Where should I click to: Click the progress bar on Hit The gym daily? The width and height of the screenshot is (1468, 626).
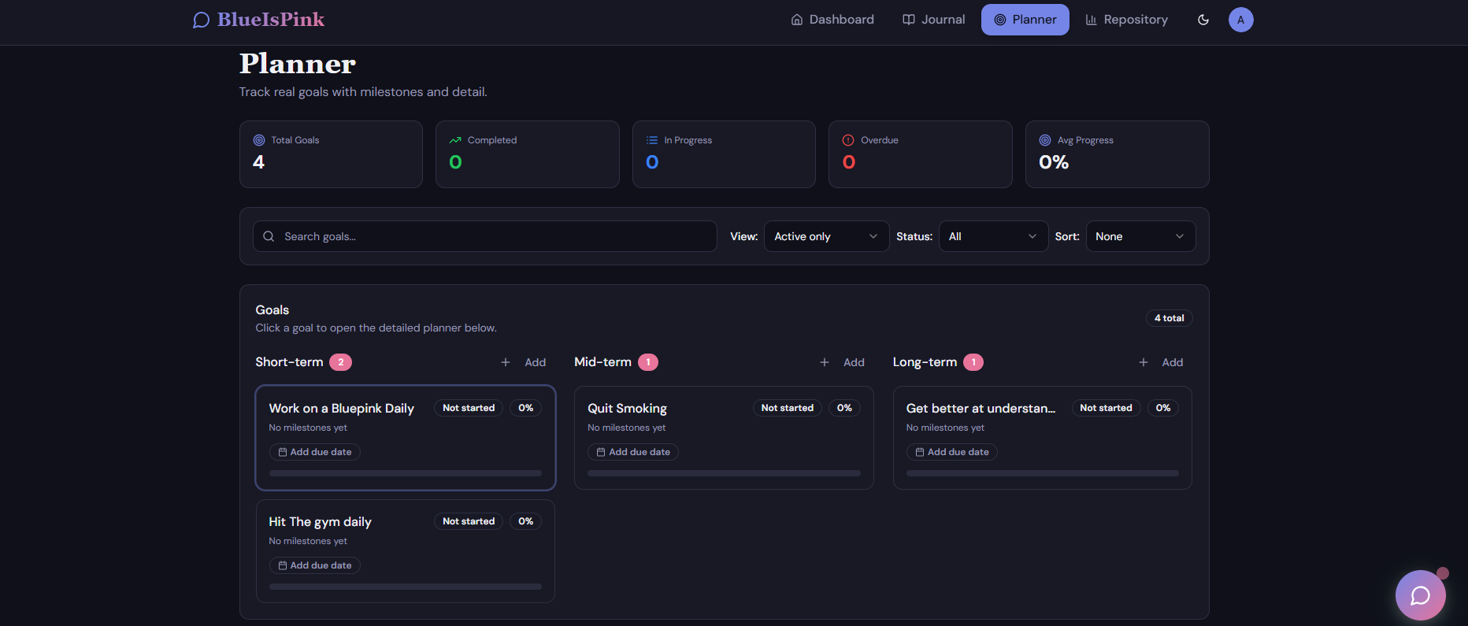pyautogui.click(x=406, y=587)
